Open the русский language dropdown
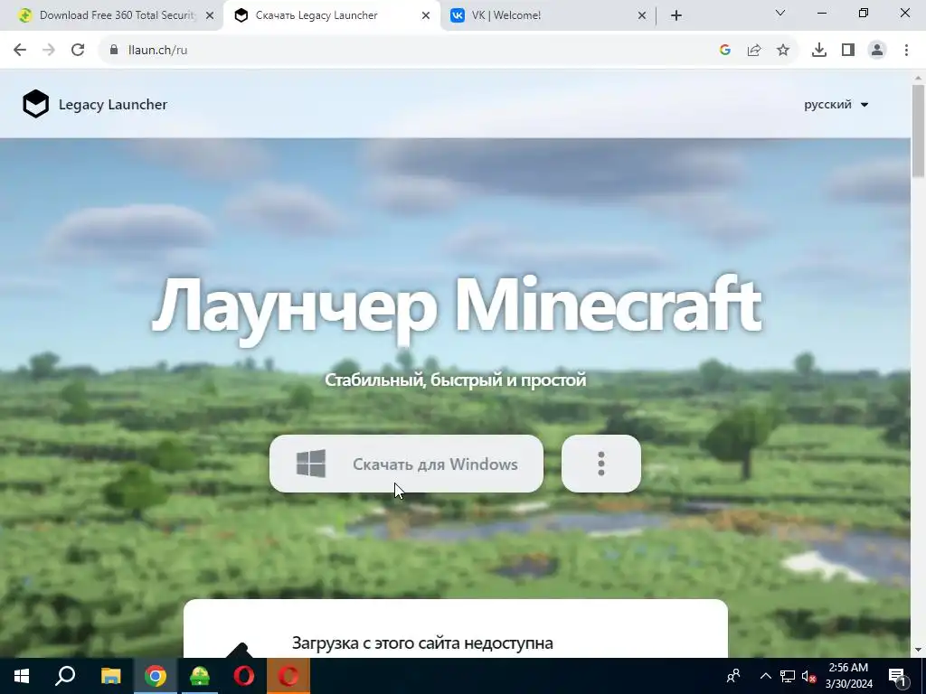 (x=836, y=105)
